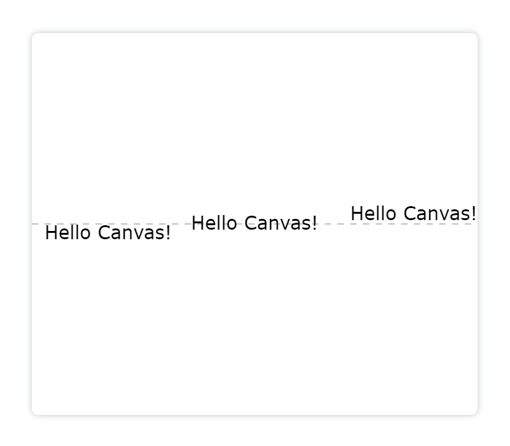Click the dashed line between the middle and highest texts
Screen dimensions: 510x446
coord(334,224)
